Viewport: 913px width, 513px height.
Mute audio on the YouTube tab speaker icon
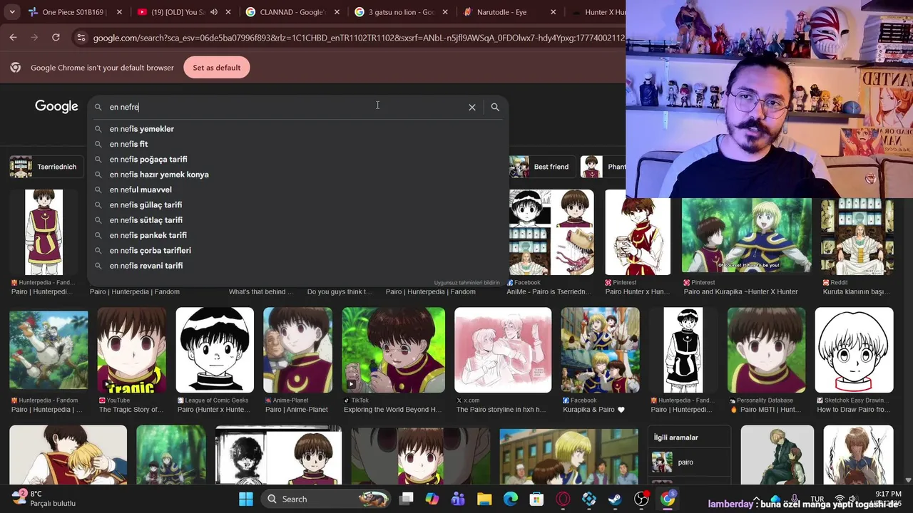(214, 12)
